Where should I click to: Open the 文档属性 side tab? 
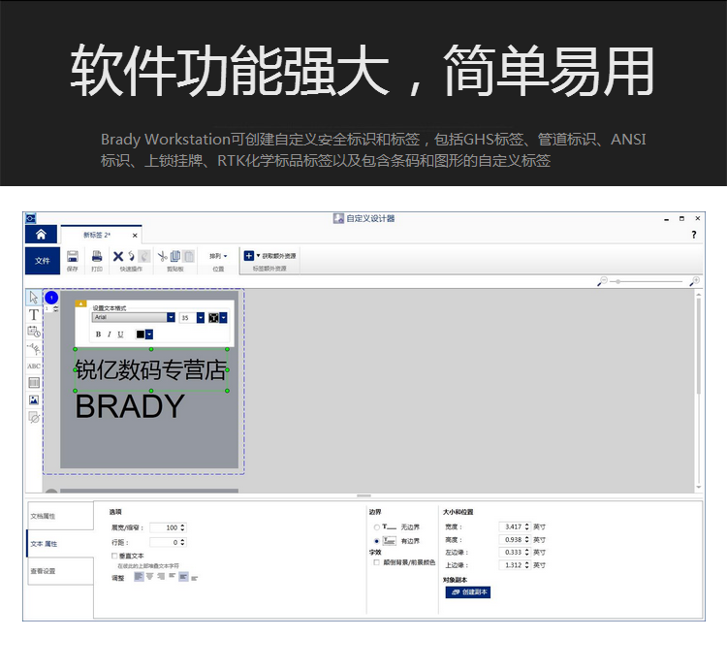point(60,516)
